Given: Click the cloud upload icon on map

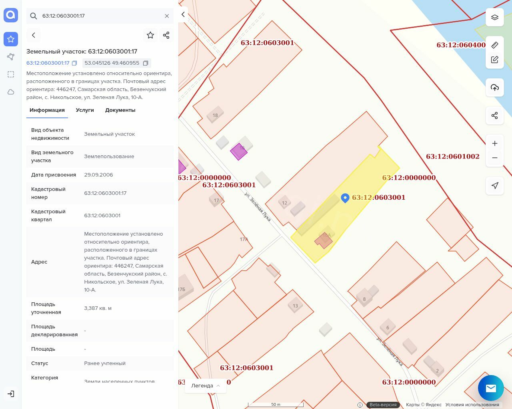Looking at the screenshot, I should point(495,87).
